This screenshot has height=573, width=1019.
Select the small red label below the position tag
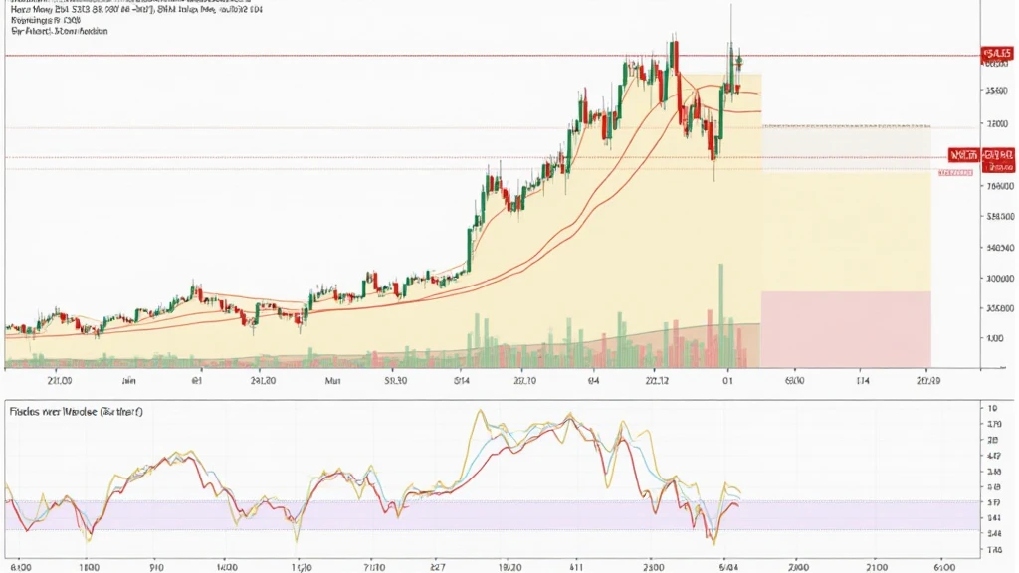click(x=954, y=173)
